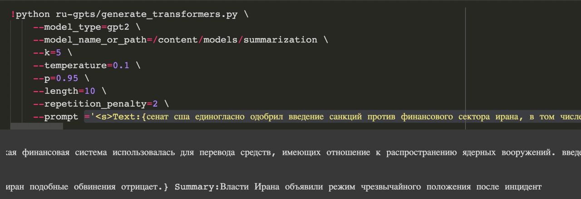Click "чрезвычайного" in the output summary

391,187
